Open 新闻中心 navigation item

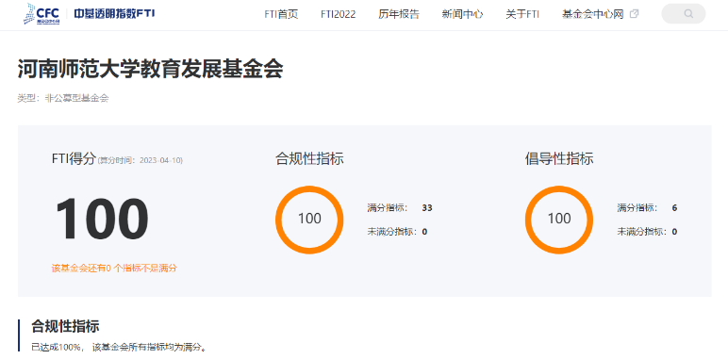pyautogui.click(x=462, y=14)
